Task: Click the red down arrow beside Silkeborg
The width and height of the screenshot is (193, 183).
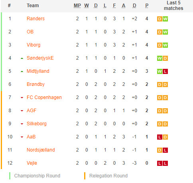Action: (22, 124)
